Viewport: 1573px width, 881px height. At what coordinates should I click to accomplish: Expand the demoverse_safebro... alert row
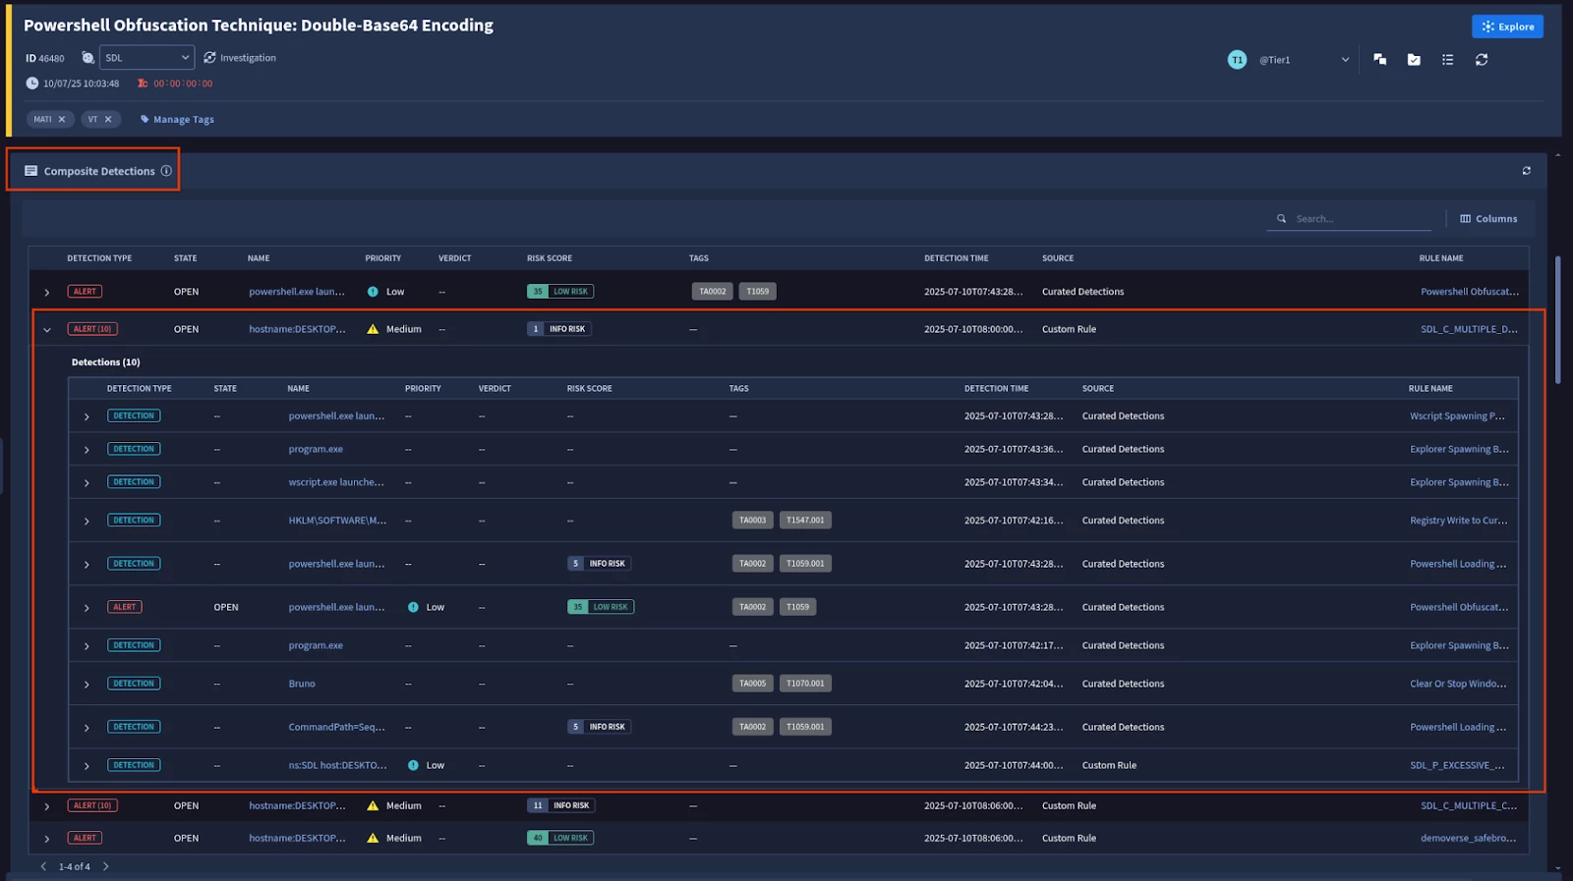pyautogui.click(x=46, y=839)
